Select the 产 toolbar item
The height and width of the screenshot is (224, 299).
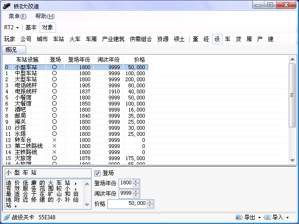coord(260,39)
